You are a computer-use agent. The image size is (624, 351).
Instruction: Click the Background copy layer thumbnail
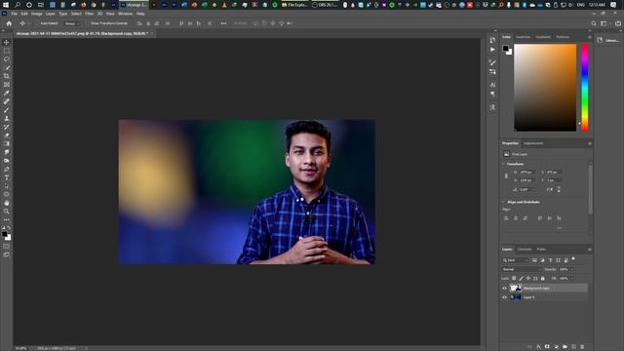click(x=516, y=289)
